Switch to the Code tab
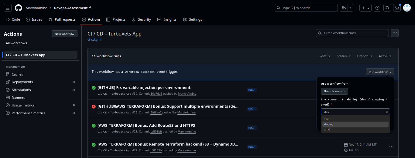The height and width of the screenshot is (158, 415). click(13, 19)
